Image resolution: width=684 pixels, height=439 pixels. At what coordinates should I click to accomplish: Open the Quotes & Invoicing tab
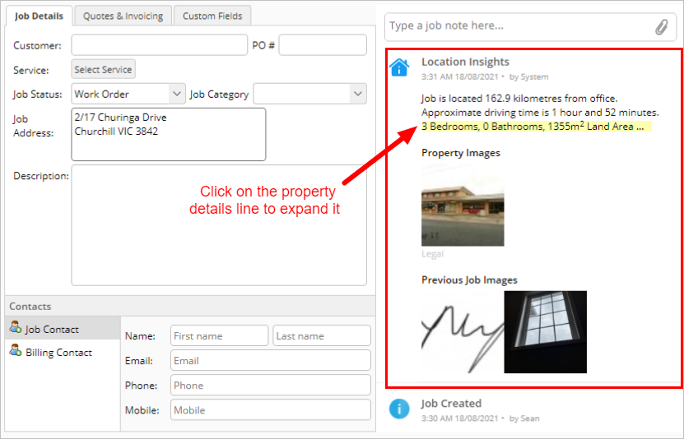(123, 16)
